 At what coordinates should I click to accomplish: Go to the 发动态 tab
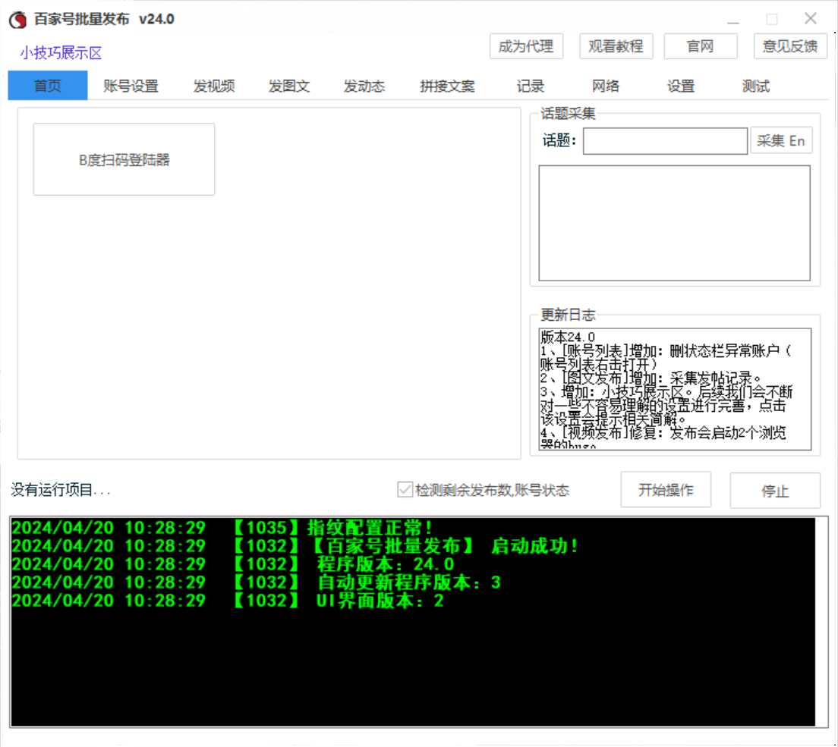(364, 86)
